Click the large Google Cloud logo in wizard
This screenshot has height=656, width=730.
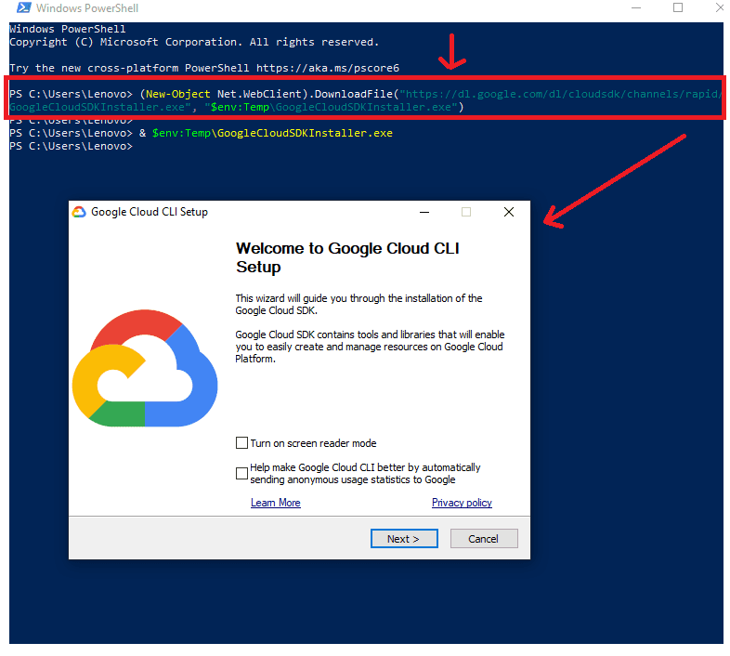click(144, 369)
